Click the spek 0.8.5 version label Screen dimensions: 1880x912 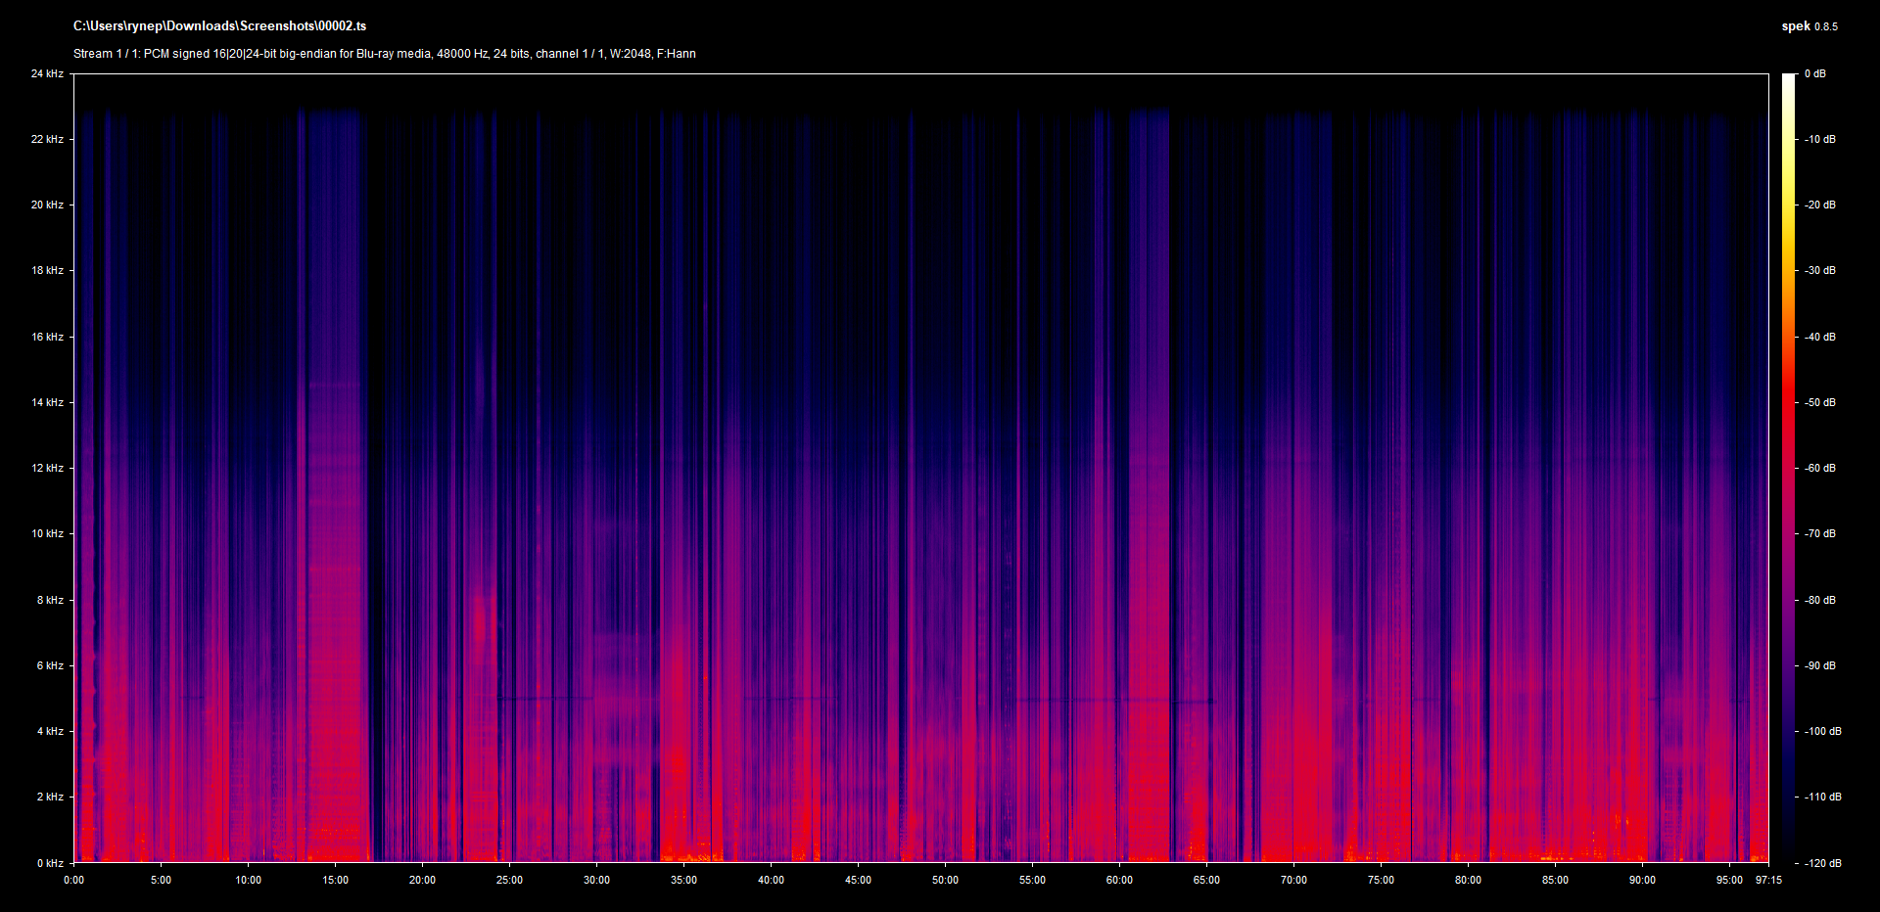point(1809,26)
